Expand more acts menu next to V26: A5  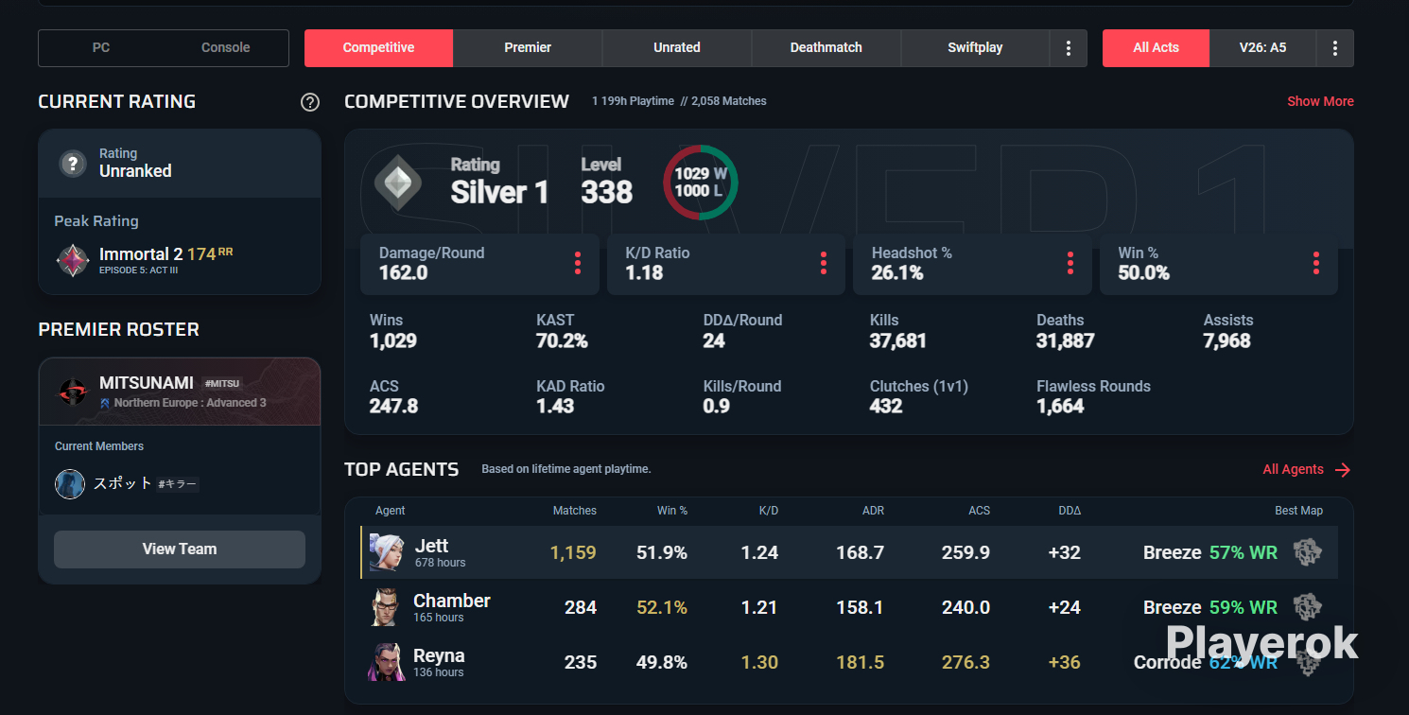click(x=1335, y=48)
